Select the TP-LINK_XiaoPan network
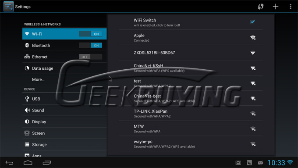 pos(191,114)
